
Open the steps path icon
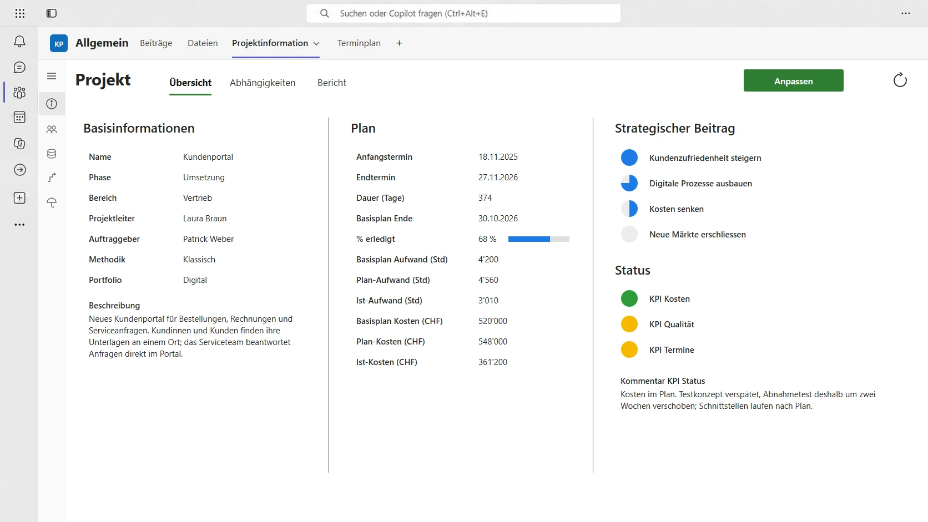pyautogui.click(x=52, y=178)
